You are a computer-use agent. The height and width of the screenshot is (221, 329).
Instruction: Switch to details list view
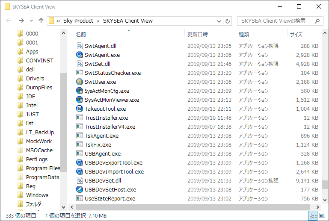(313, 215)
